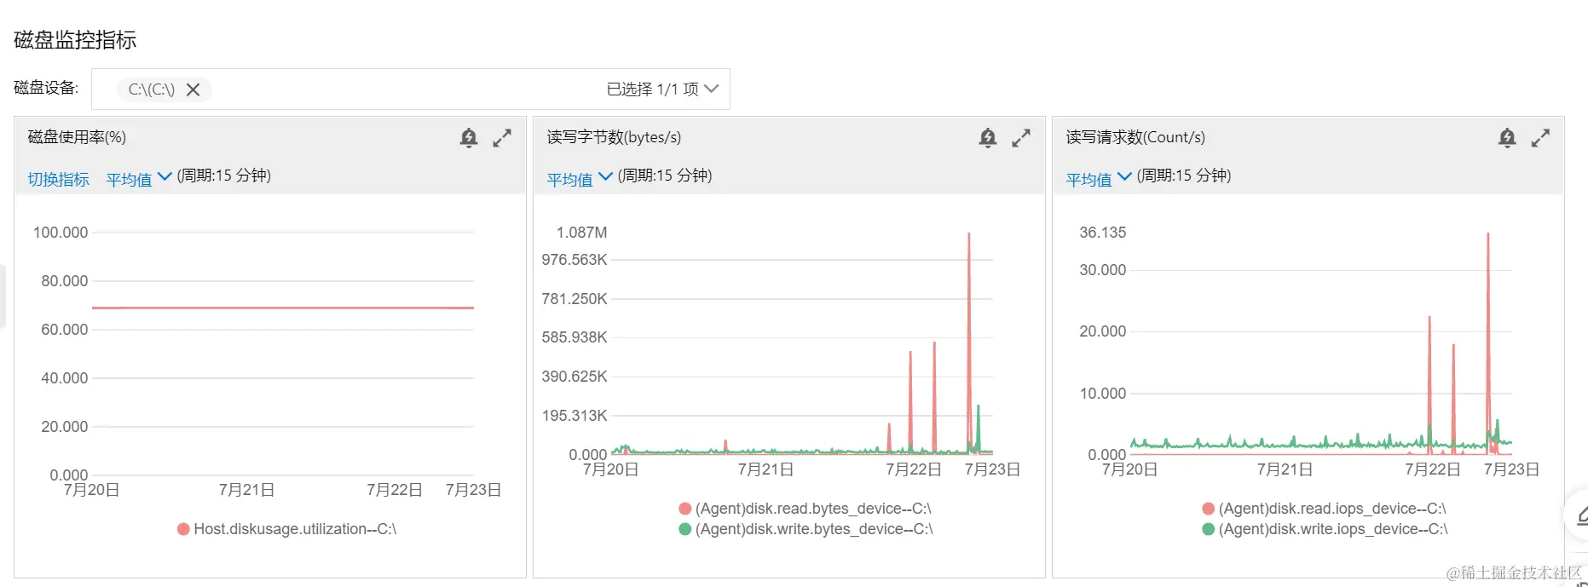Open 平均值 dropdown in read/write bytes chart
This screenshot has width=1588, height=587.
pyautogui.click(x=580, y=179)
